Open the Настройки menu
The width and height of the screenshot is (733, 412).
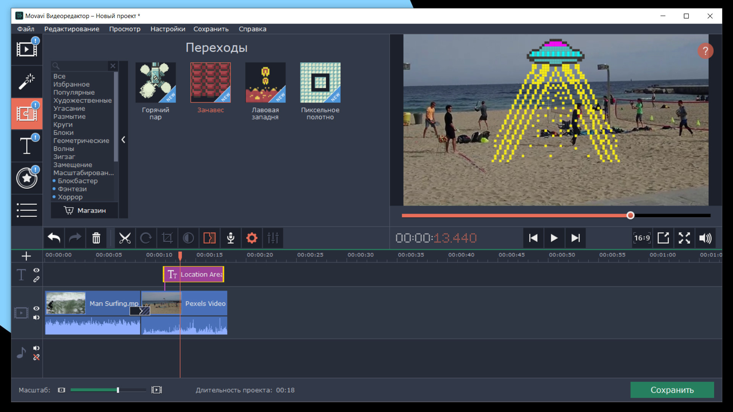168,29
